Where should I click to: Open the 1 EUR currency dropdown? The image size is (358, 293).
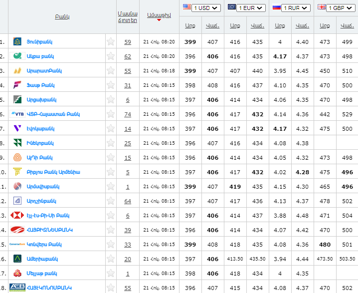point(251,8)
